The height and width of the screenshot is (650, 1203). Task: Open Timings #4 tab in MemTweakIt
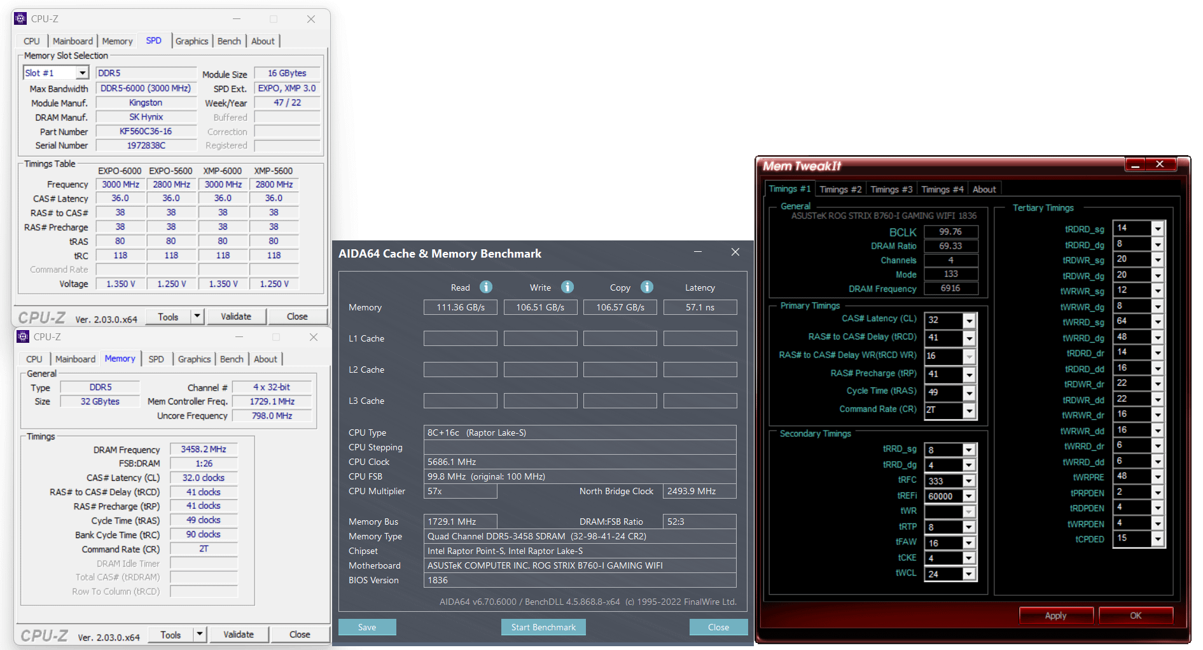coord(942,189)
